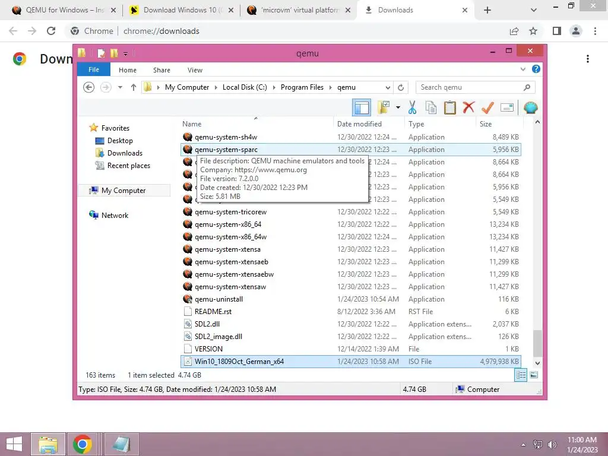Click the file list vertical scrollbar thumb
This screenshot has width=608, height=456.
[537, 343]
